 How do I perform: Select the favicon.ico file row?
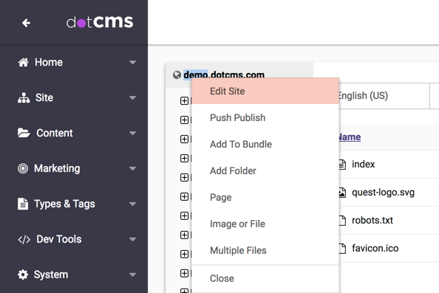point(389,249)
